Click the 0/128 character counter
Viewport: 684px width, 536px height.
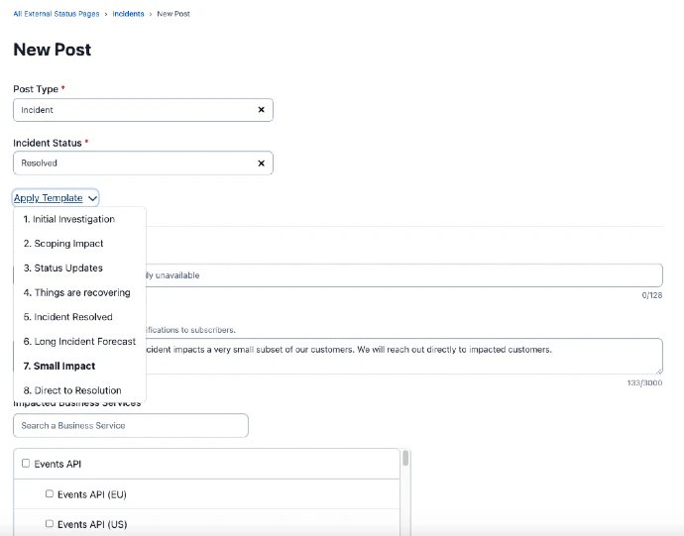tap(651, 295)
